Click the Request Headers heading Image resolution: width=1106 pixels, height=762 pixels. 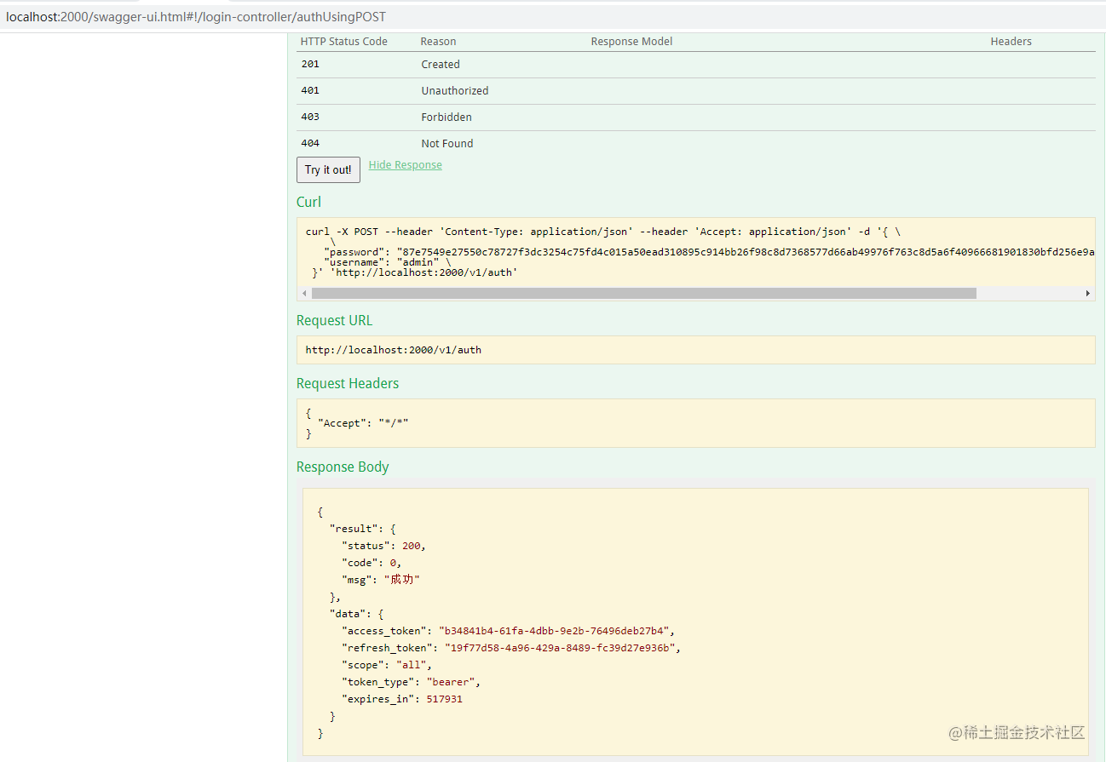pos(348,383)
